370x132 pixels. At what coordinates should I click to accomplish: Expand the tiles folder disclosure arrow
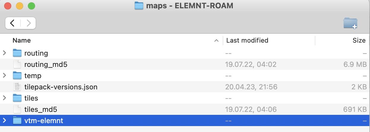(x=4, y=98)
